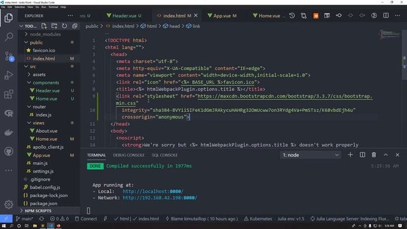Screen dimensions: 407x229
Task: Click the editor minimap preview
Action: point(390,34)
